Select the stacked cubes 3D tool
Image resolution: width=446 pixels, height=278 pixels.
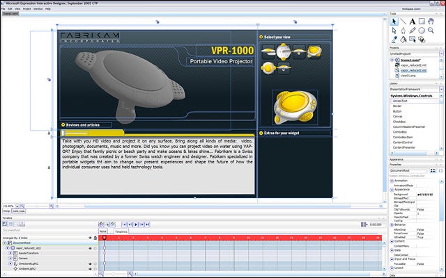(422, 40)
